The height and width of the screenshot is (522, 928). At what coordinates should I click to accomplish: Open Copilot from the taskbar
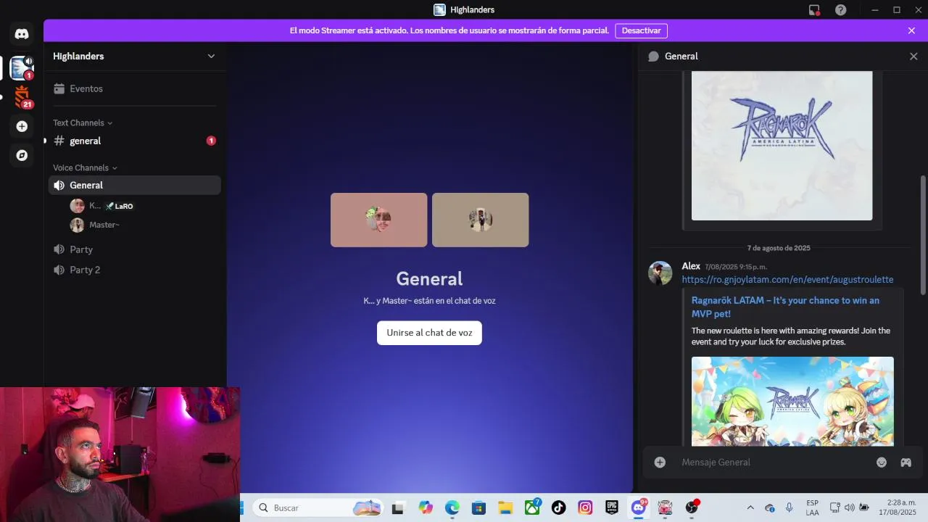(425, 507)
